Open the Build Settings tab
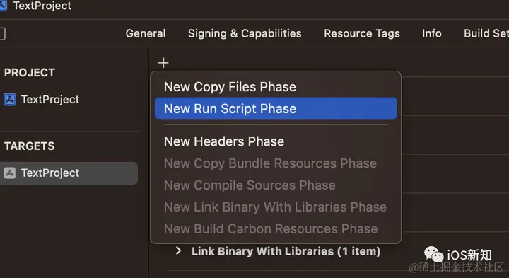The image size is (509, 278). (486, 33)
